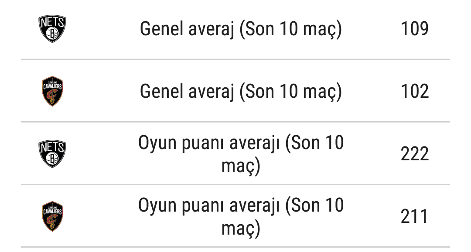
Task: Click 'Genel averaj' words in the Cavaliers row
Action: [187, 92]
